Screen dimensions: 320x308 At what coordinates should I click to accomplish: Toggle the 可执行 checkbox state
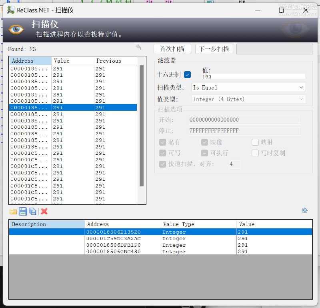[205, 153]
